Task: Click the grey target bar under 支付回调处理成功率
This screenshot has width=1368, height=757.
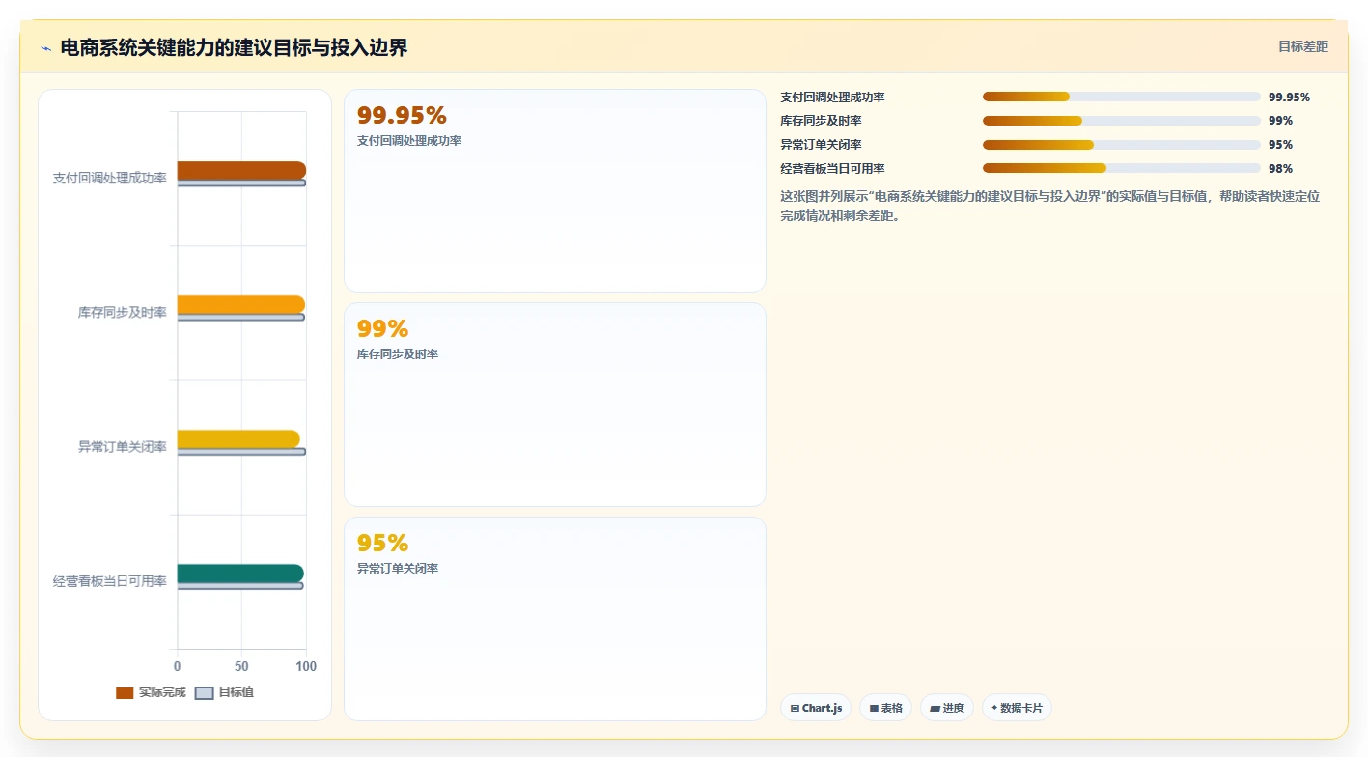Action: pos(241,183)
